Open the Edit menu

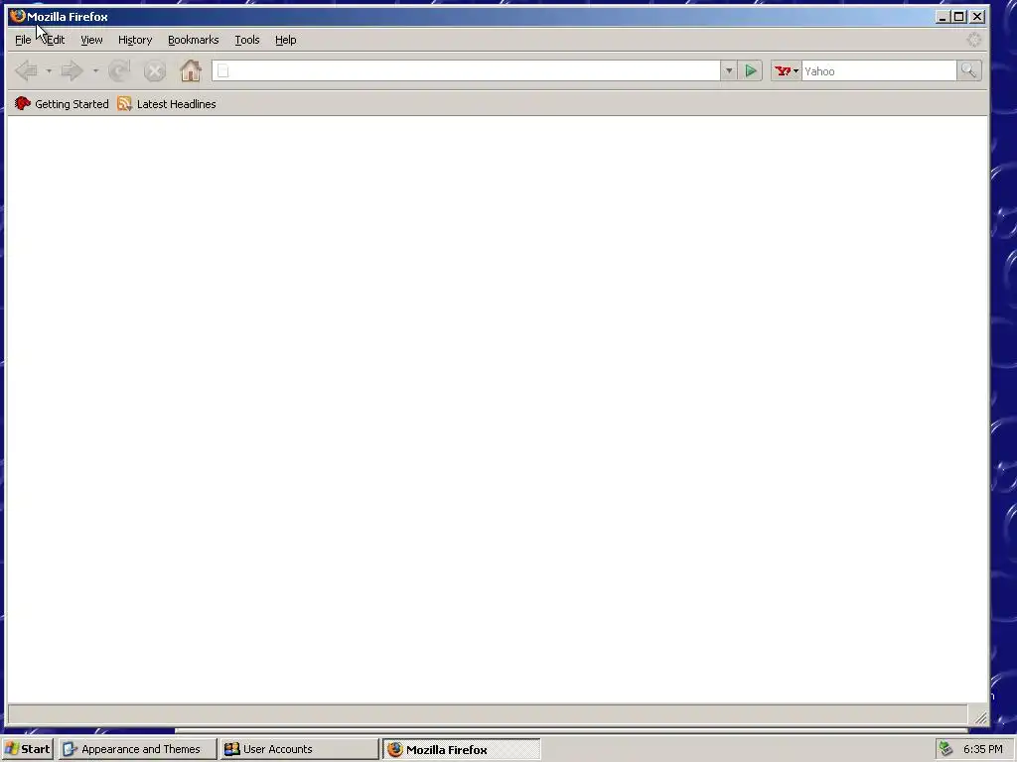point(56,40)
